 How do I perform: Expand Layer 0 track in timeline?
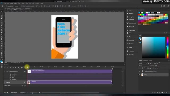5,82
